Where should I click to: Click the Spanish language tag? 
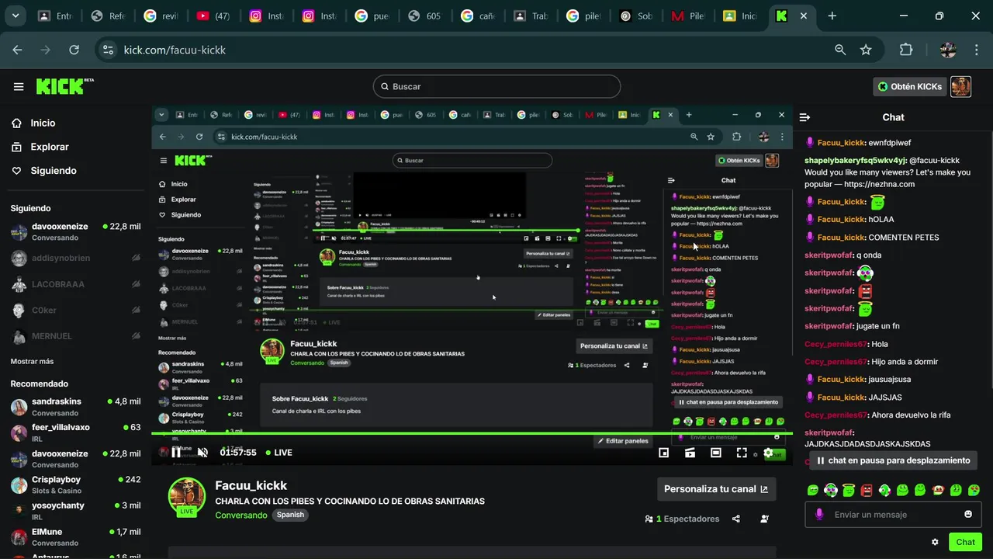tap(290, 515)
